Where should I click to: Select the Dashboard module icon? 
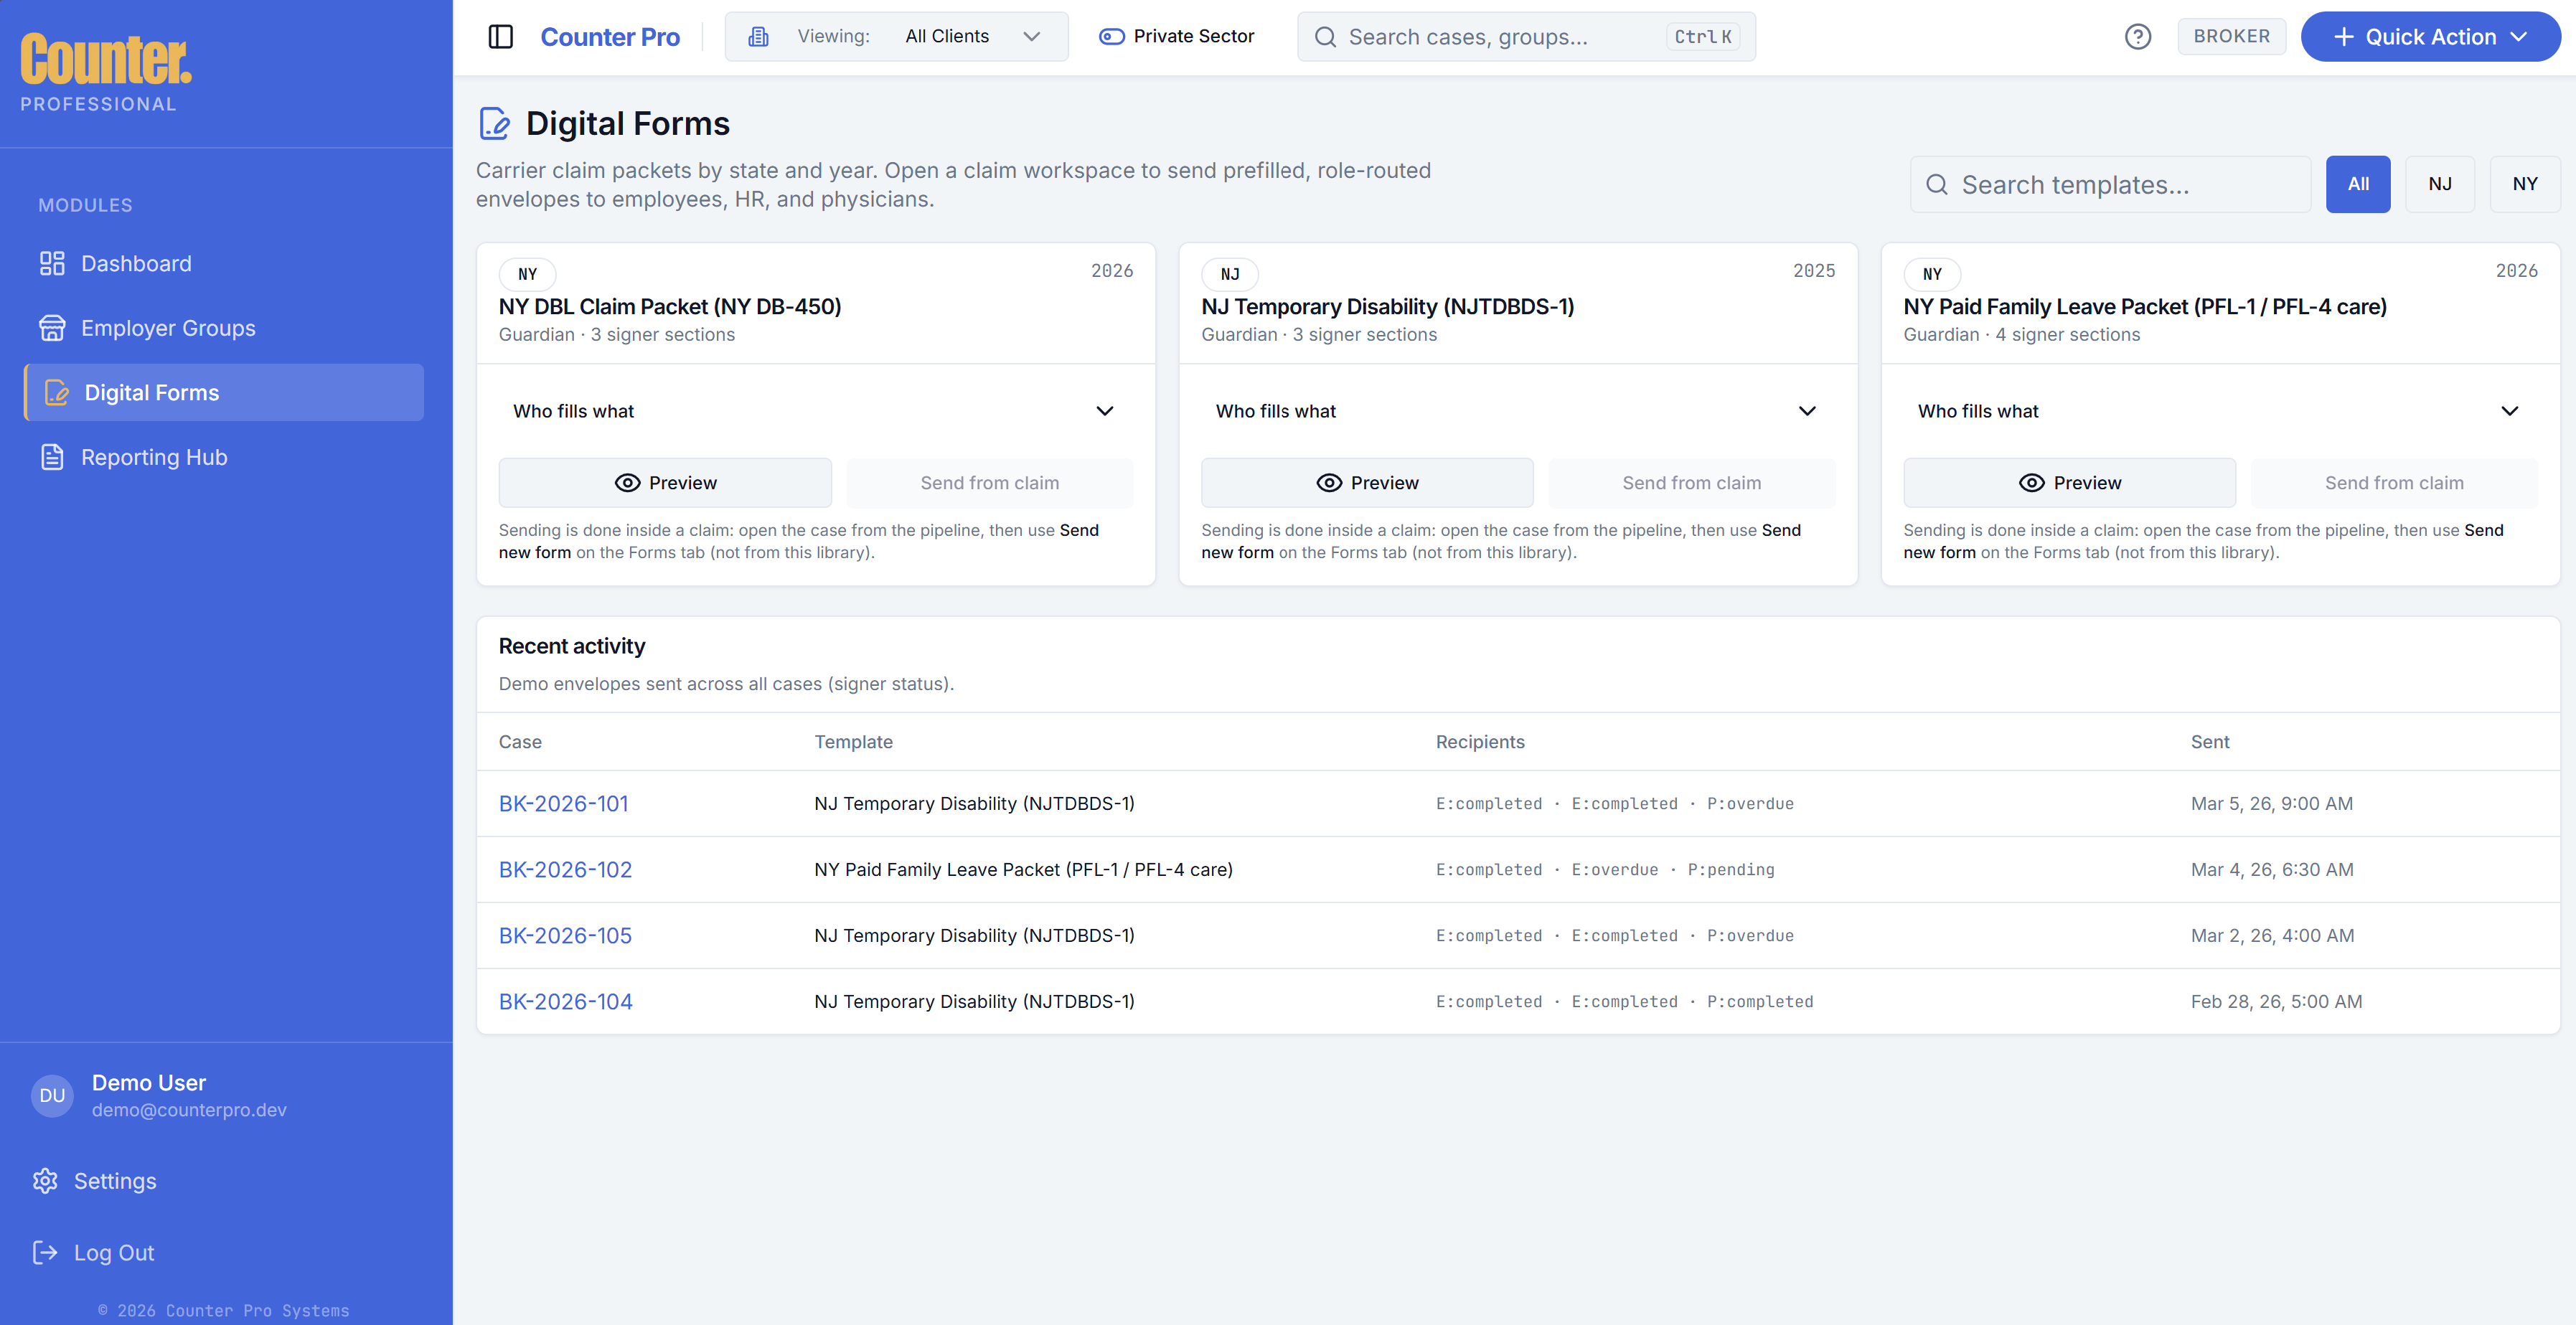click(x=52, y=263)
